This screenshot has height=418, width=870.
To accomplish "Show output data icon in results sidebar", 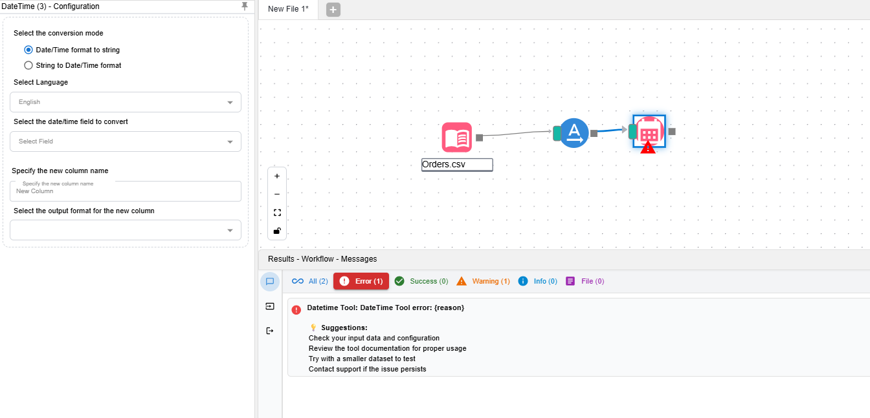I will point(270,331).
